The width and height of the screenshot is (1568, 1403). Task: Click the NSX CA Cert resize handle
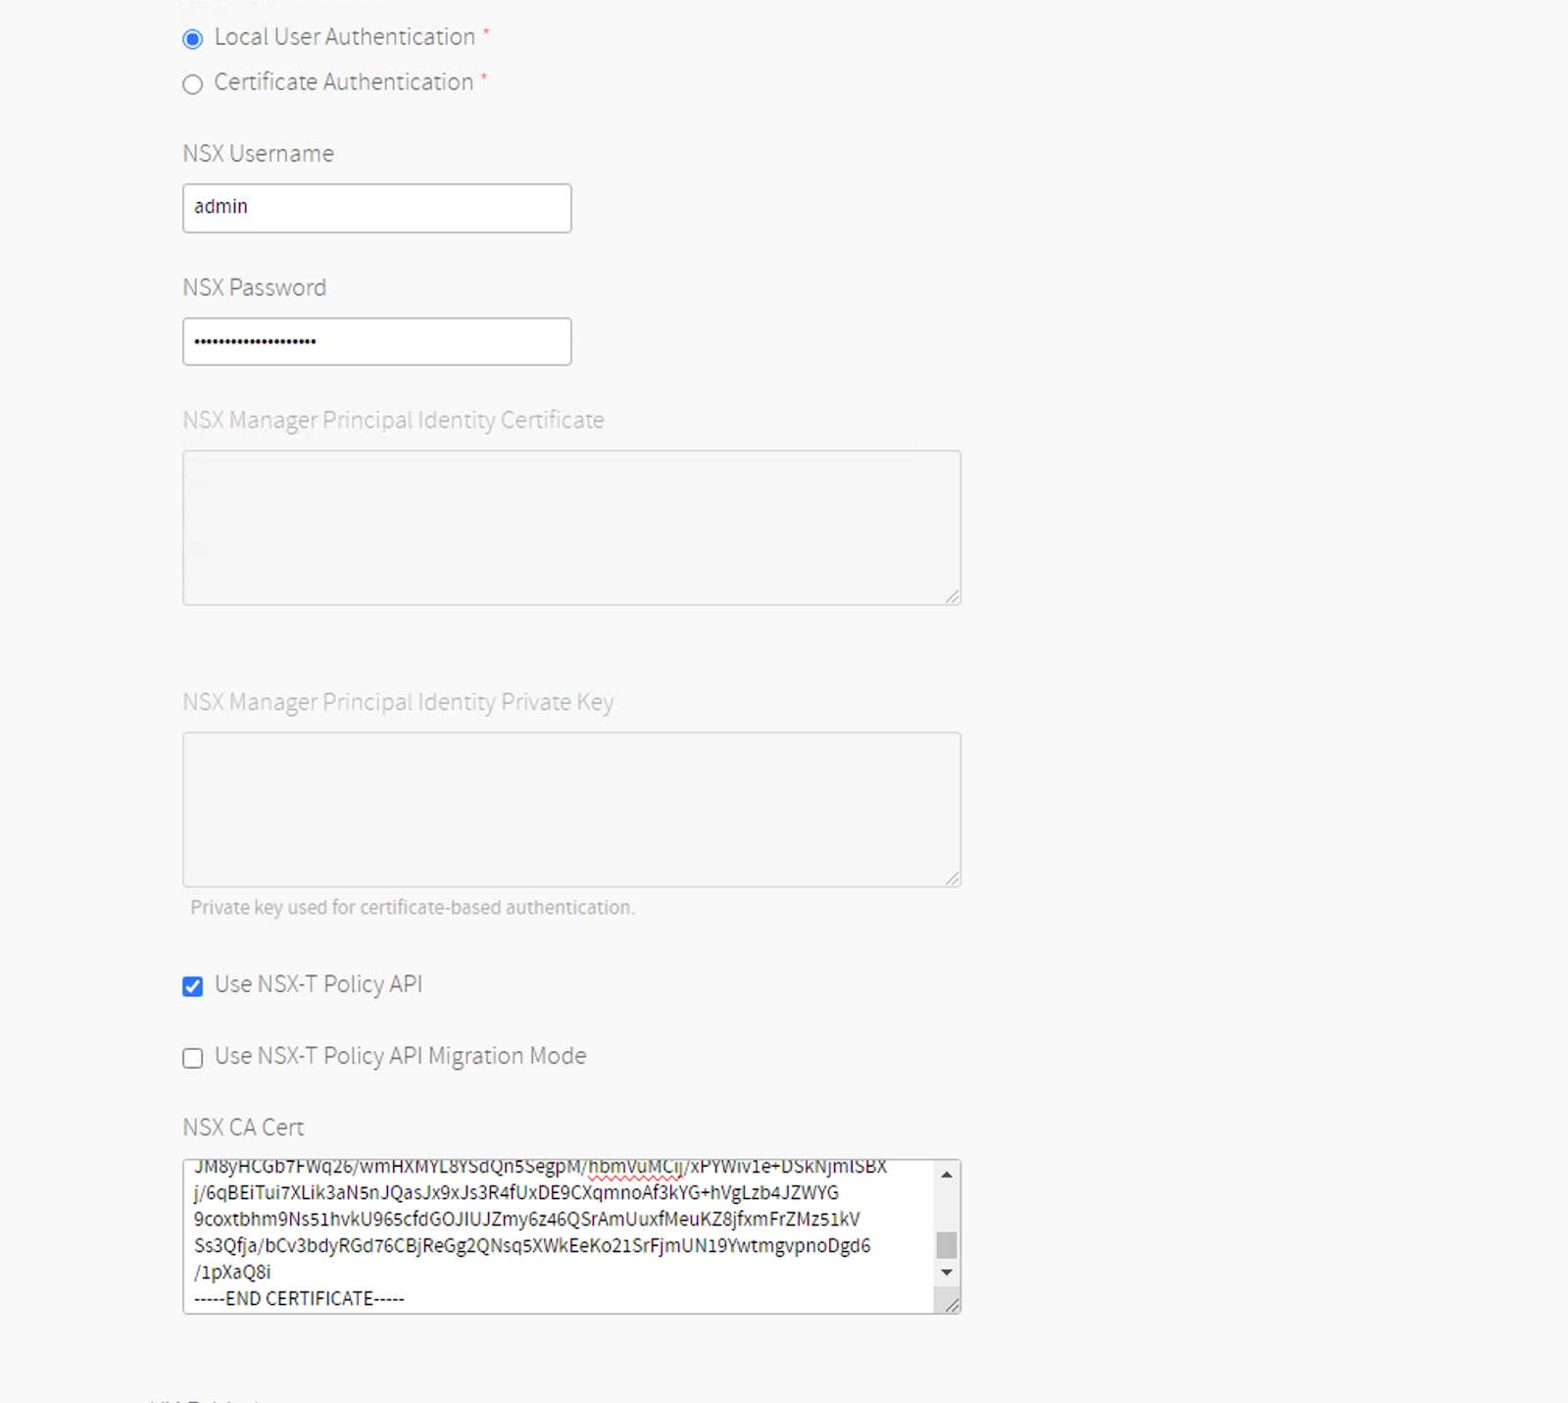(952, 1304)
